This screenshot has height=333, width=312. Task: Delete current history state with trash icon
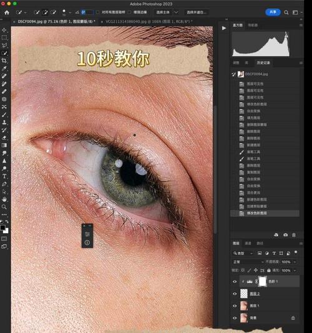[294, 235]
